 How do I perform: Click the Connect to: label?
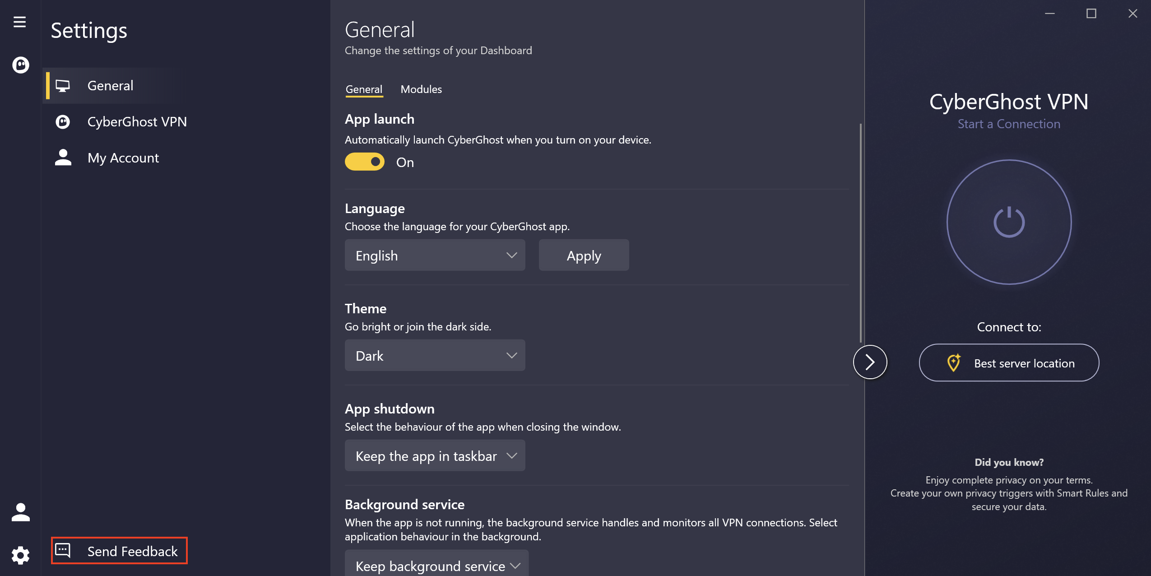tap(1009, 327)
